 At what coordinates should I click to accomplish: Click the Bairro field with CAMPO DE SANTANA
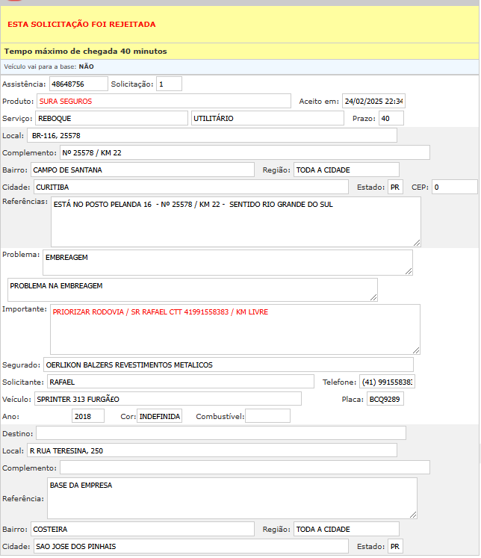click(142, 170)
